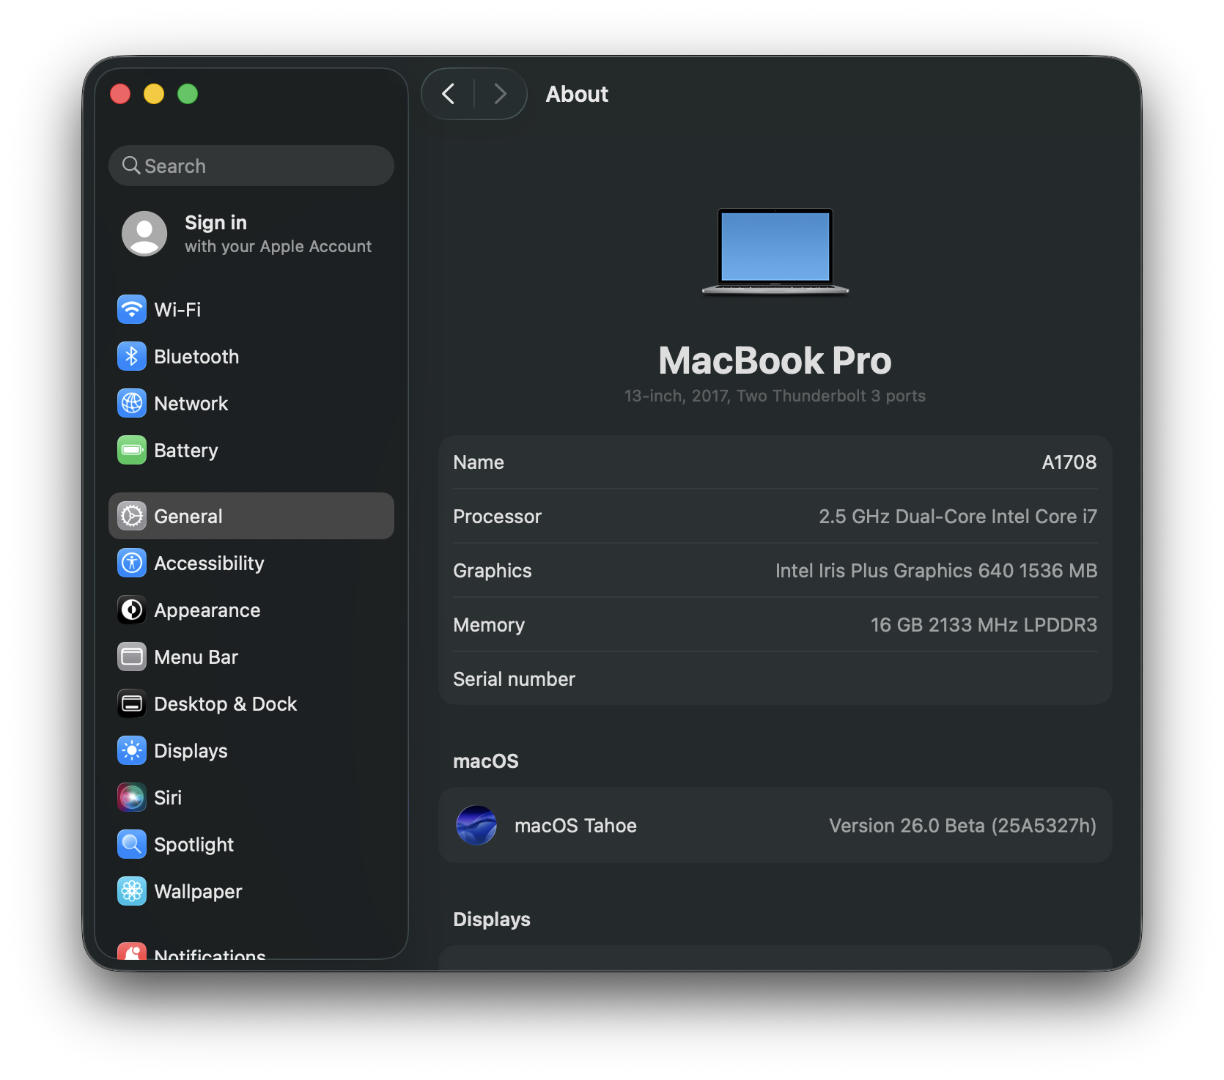Click the Displays sun icon in the sidebar

pos(132,751)
